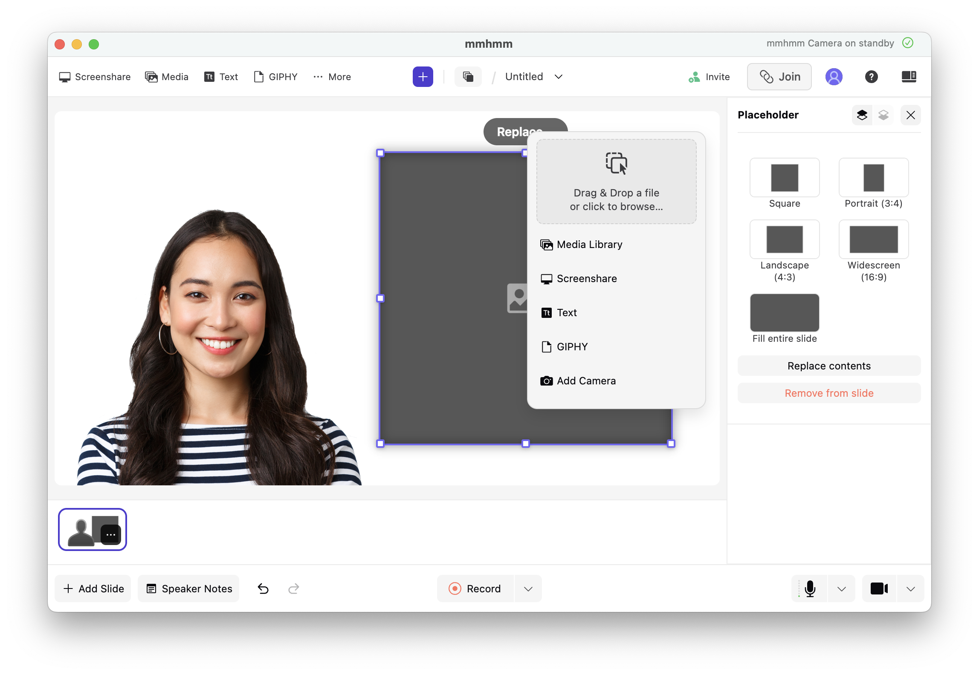Select Add Camera in the popup menu
The height and width of the screenshot is (675, 979).
coord(586,381)
